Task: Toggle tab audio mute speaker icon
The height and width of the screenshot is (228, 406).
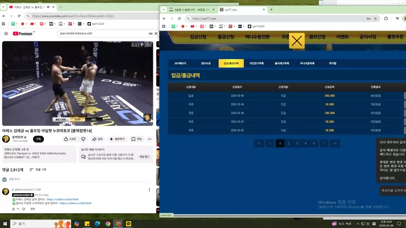Action: click(x=48, y=7)
